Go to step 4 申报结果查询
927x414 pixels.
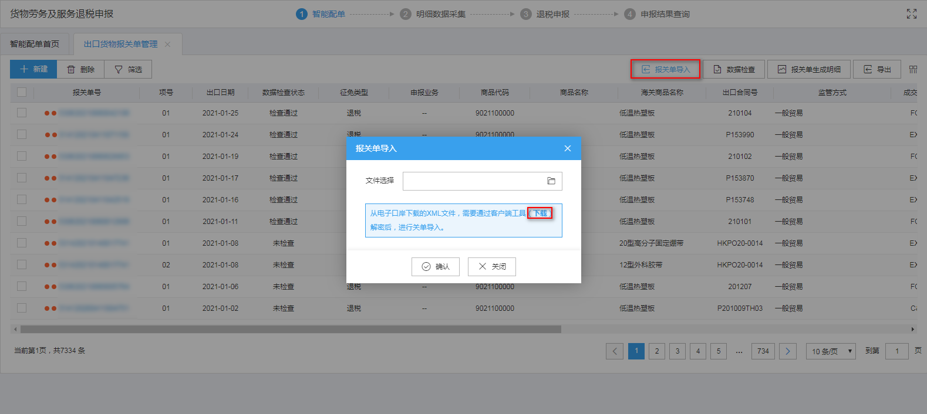[657, 14]
